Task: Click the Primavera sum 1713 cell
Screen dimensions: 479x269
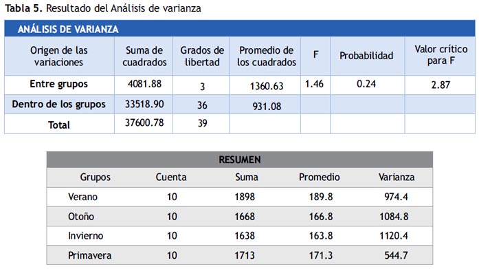Action: (x=245, y=255)
